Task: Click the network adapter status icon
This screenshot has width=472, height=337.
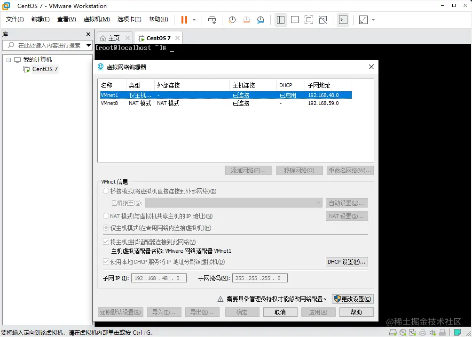Action: pyautogui.click(x=413, y=333)
